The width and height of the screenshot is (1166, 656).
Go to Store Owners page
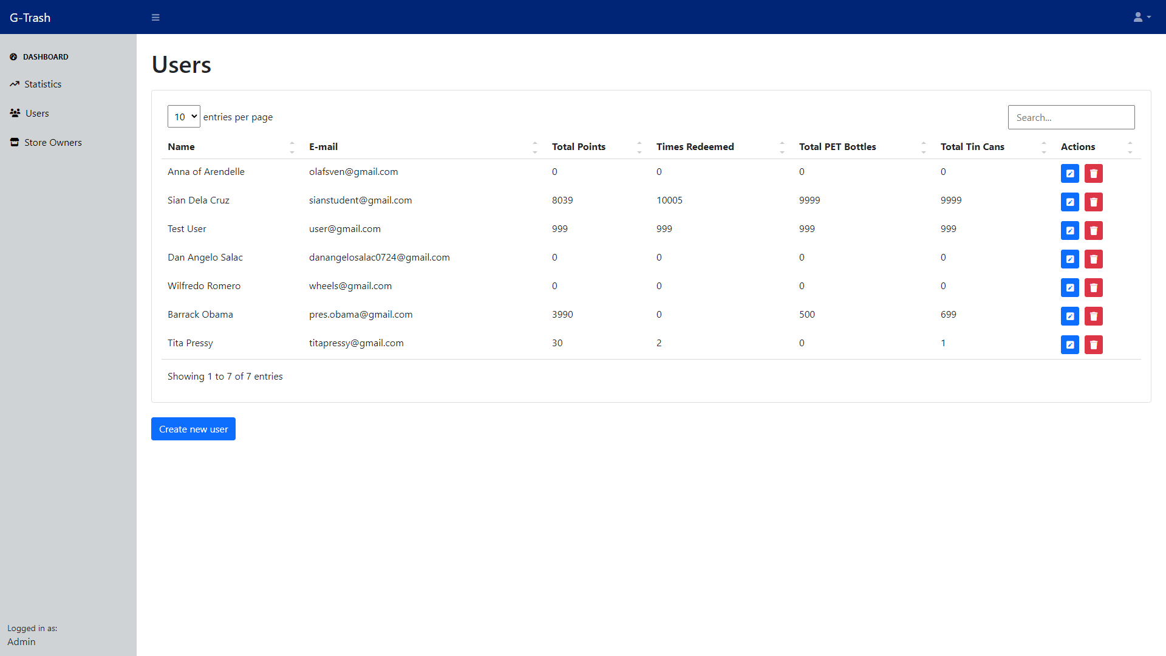53,143
